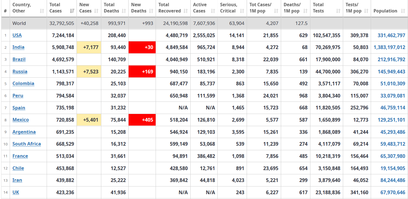Click USA population 331,462,797
Screen dimensions: 408x199
click(x=391, y=35)
